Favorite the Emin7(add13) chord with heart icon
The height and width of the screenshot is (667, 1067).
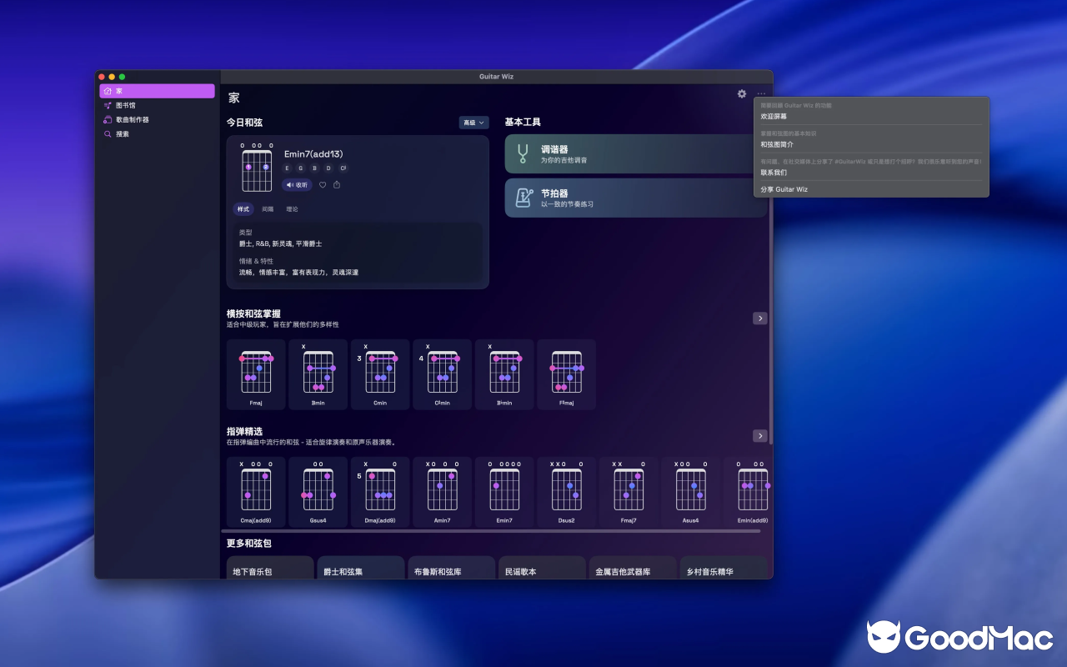tap(323, 185)
